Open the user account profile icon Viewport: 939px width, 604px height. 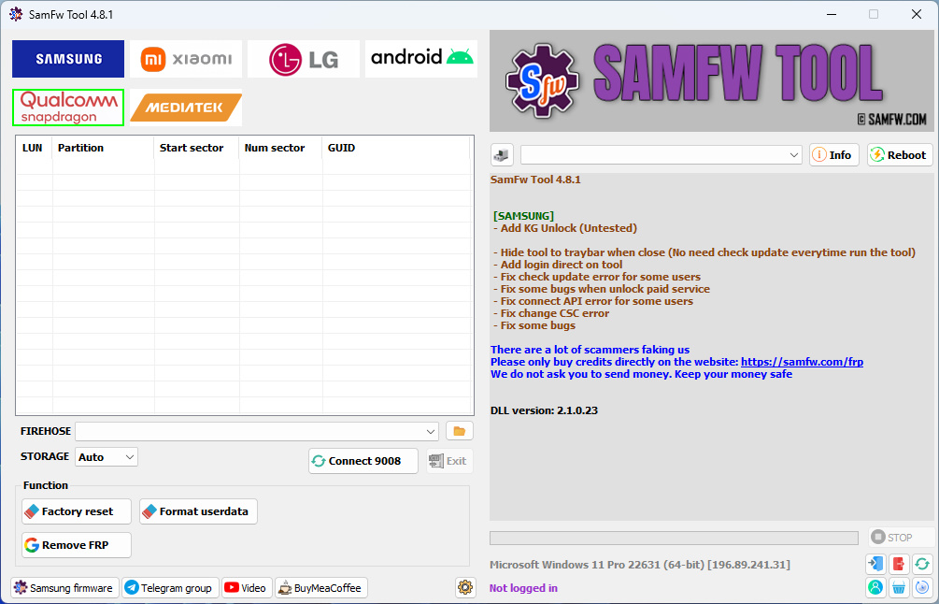click(875, 587)
